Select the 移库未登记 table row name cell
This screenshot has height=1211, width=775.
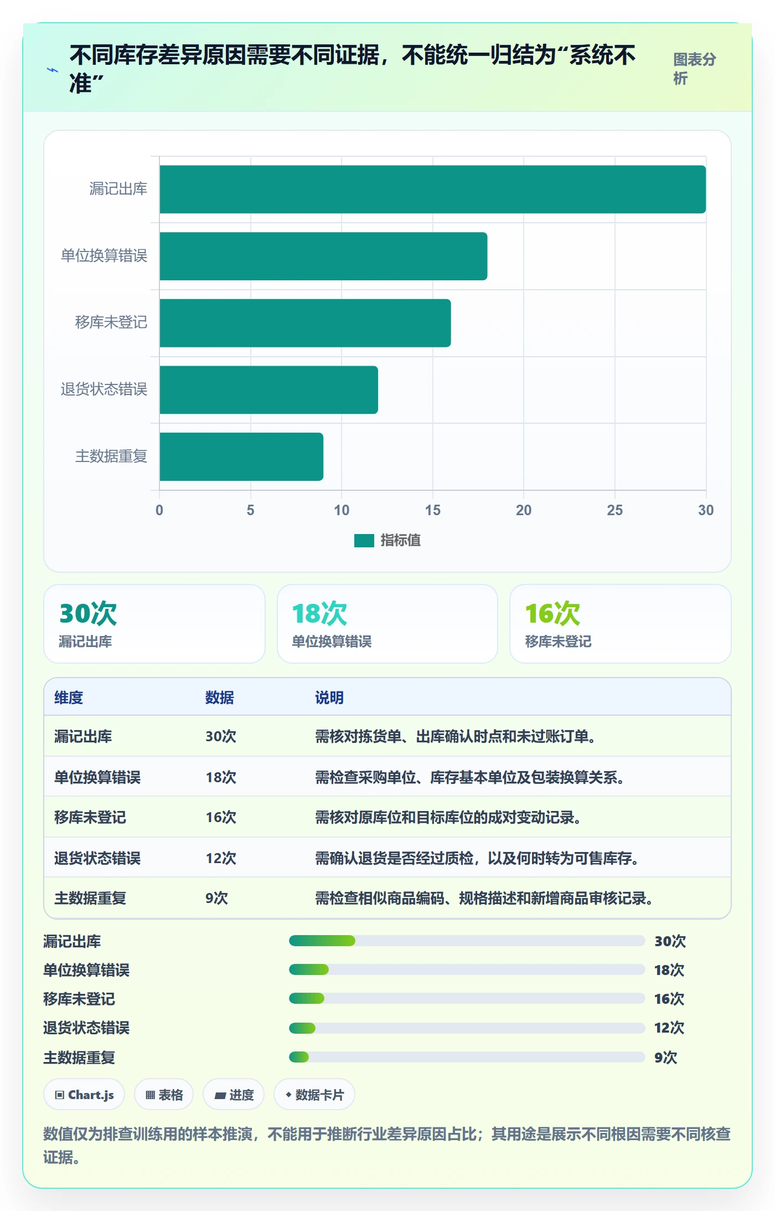(x=90, y=817)
